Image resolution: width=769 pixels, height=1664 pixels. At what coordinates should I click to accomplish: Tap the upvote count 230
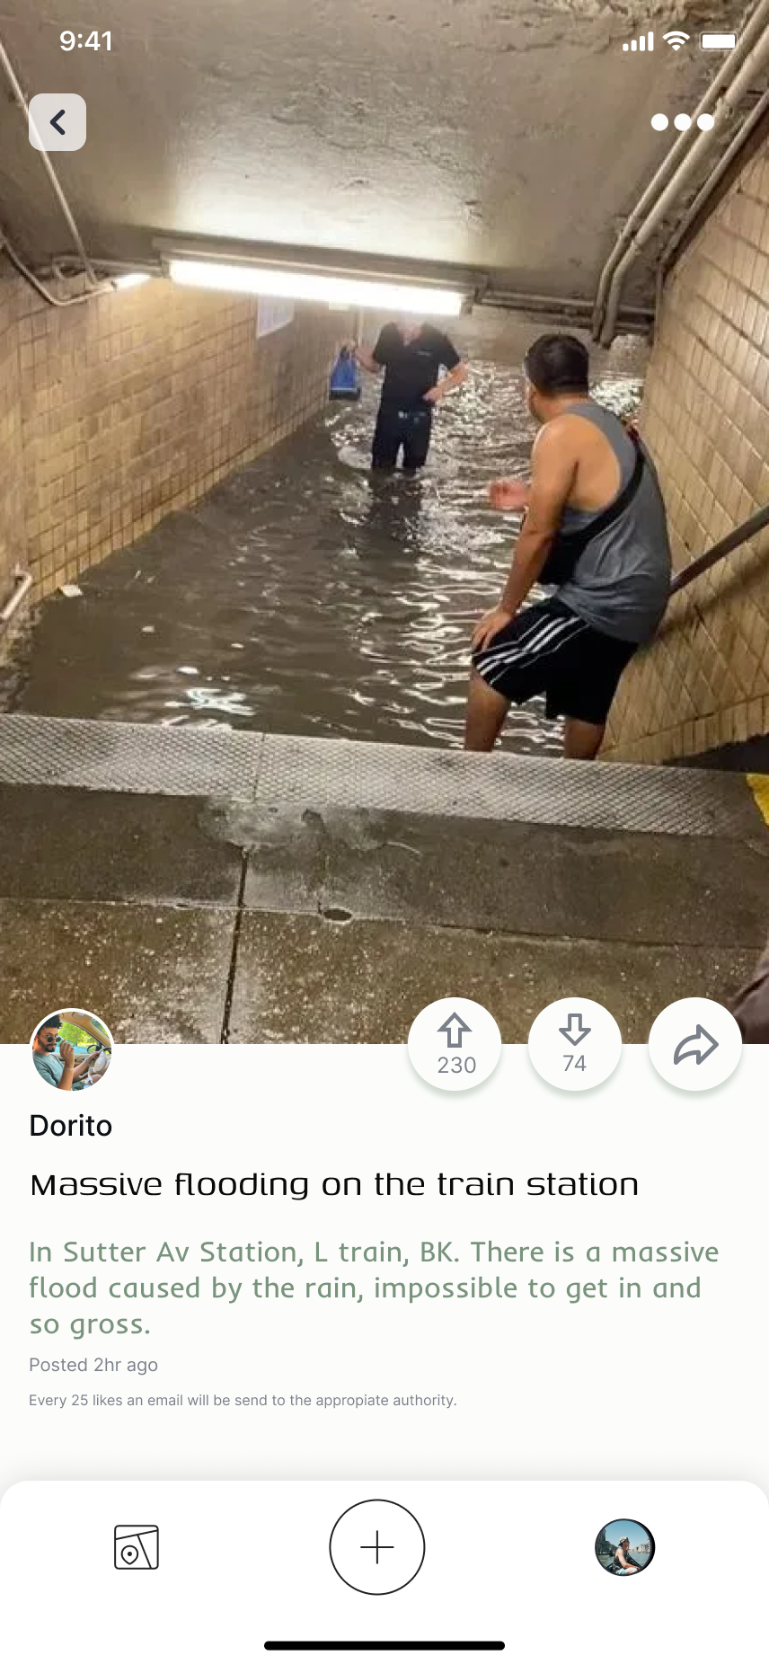coord(456,1066)
